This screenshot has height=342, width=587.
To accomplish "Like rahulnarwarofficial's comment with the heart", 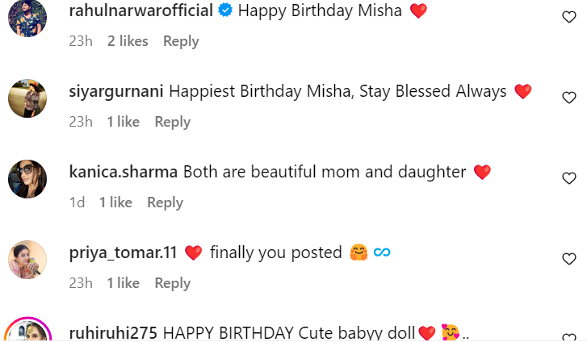I will pos(568,17).
